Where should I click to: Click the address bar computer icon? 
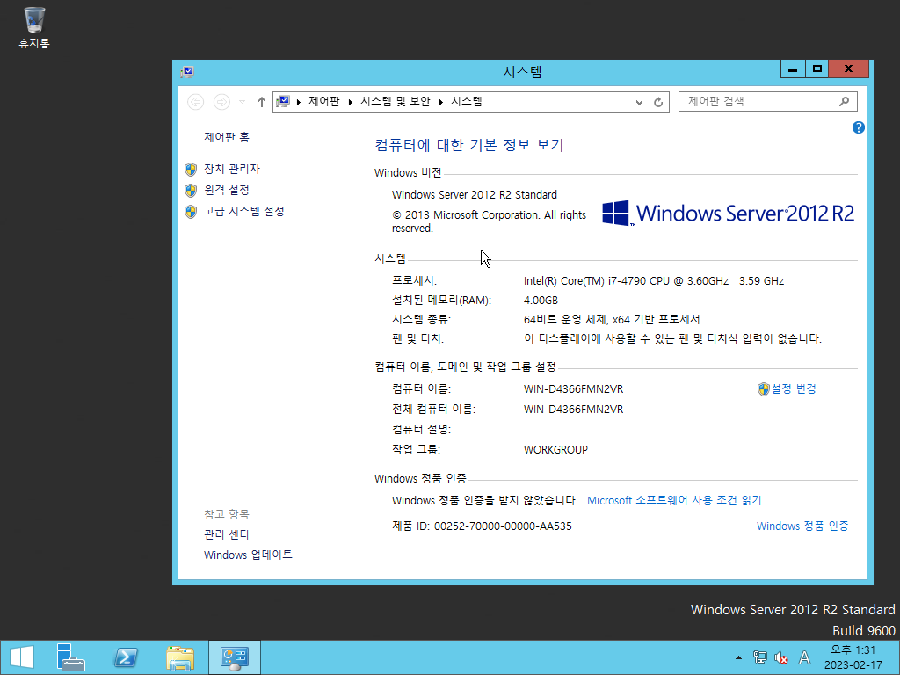coord(283,102)
